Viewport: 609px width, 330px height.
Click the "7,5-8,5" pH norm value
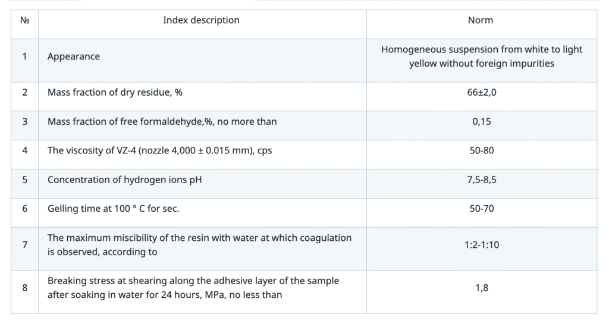point(481,180)
